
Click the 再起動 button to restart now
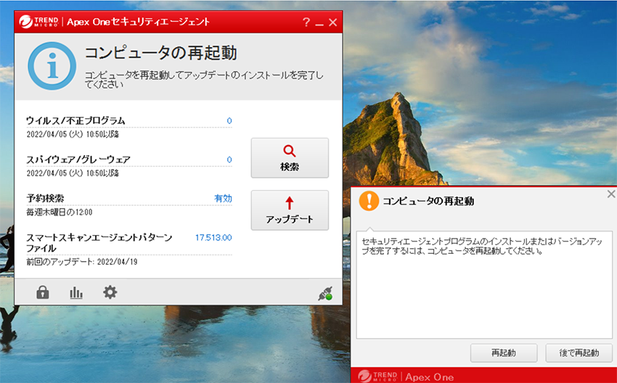click(x=503, y=353)
